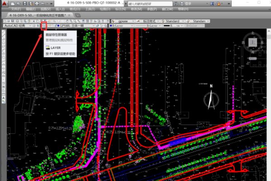Screen dimensions: 271x181
Task: Open the ByLayer color control swatch
Action: 122,26
